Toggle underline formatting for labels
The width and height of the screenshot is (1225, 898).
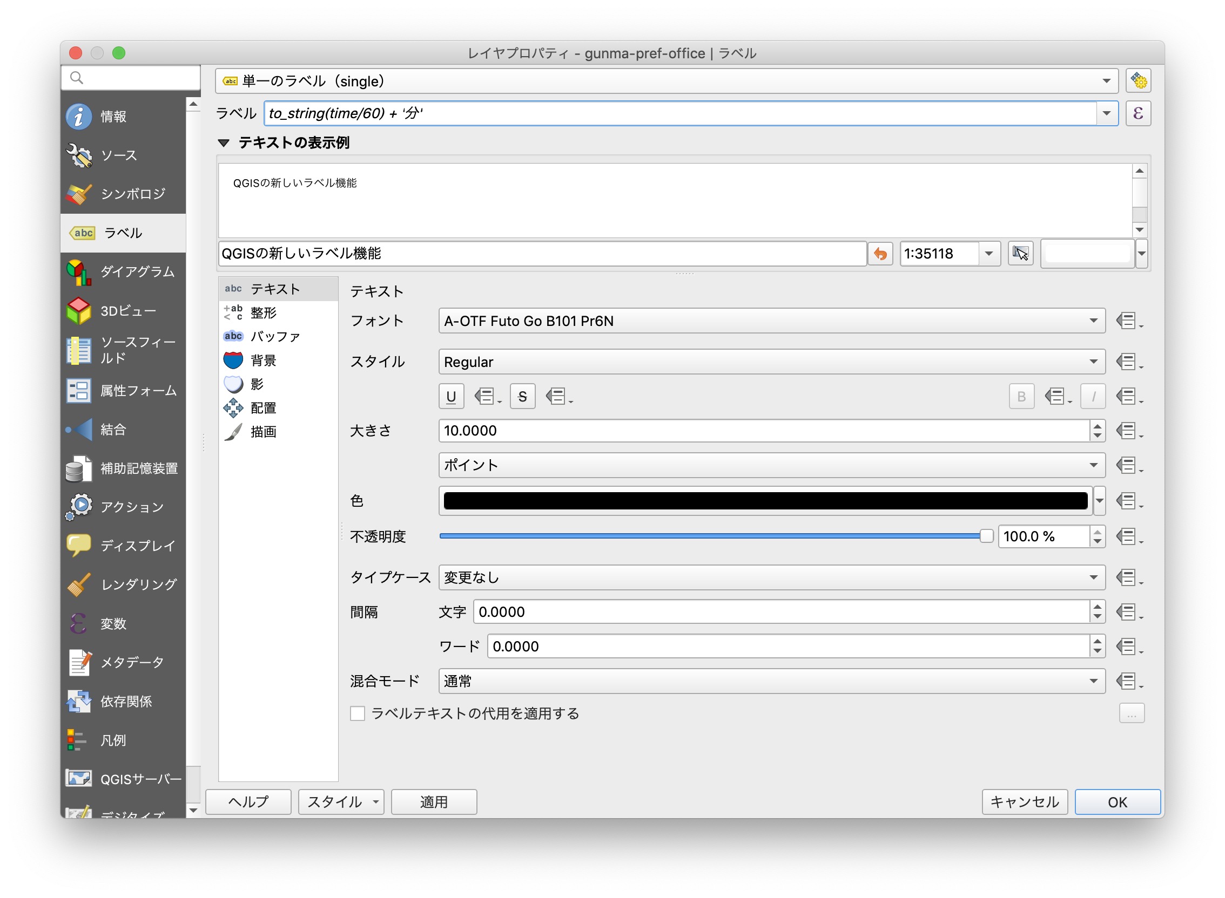pos(451,396)
